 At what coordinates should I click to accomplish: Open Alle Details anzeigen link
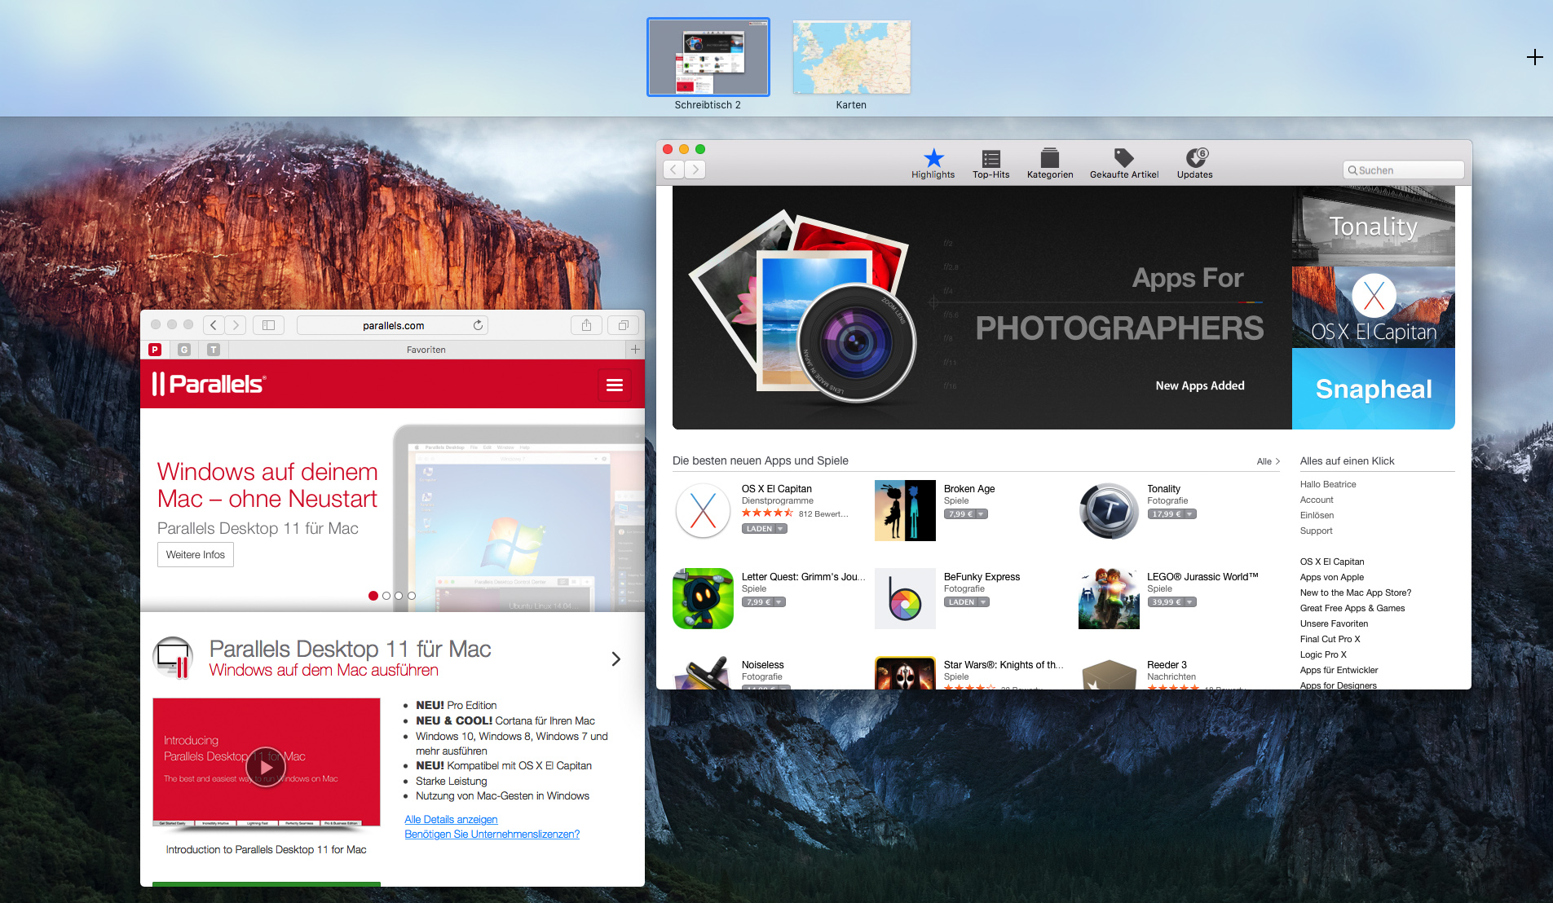click(x=451, y=819)
